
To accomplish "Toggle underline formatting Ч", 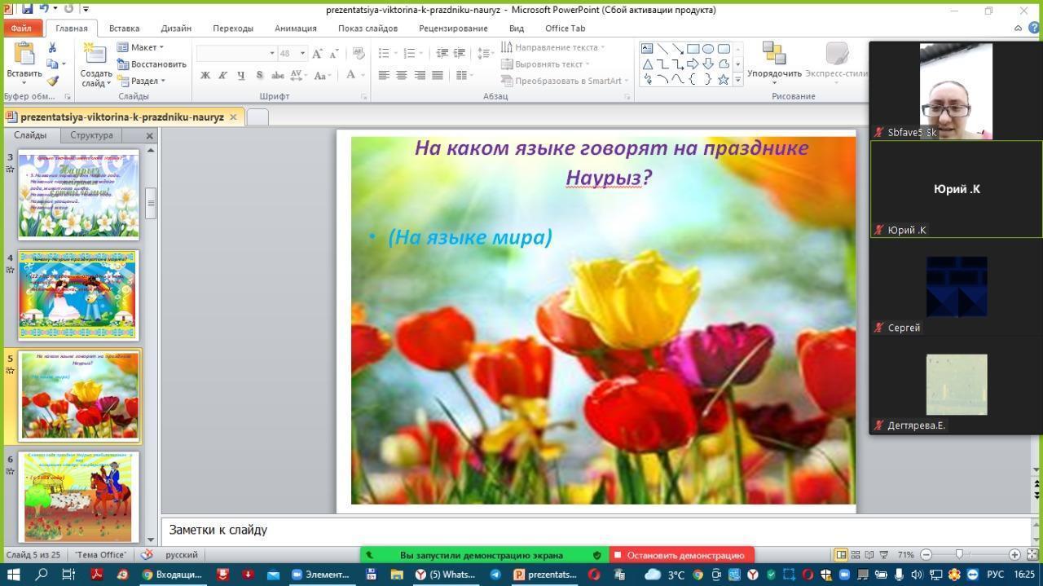I will click(x=240, y=75).
